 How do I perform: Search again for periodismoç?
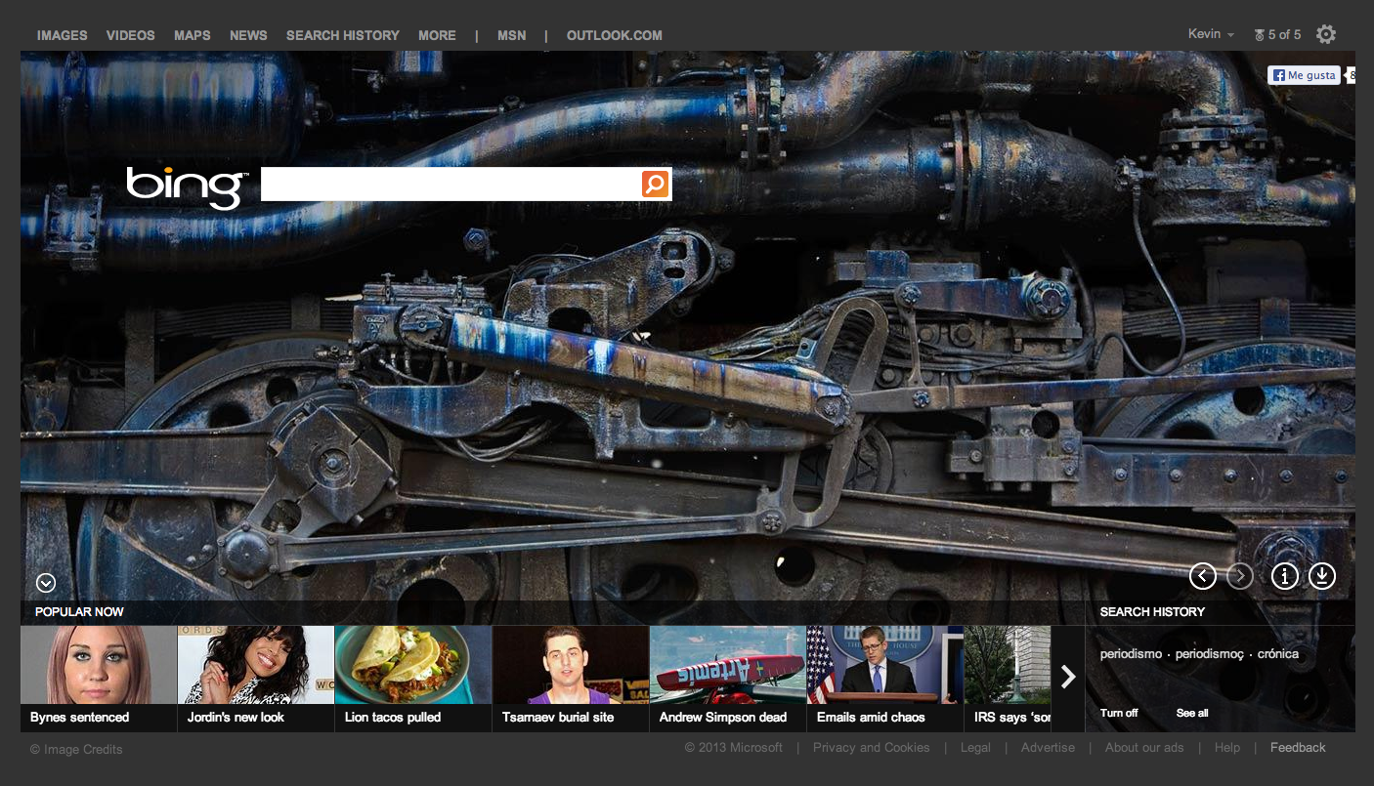click(x=1210, y=654)
